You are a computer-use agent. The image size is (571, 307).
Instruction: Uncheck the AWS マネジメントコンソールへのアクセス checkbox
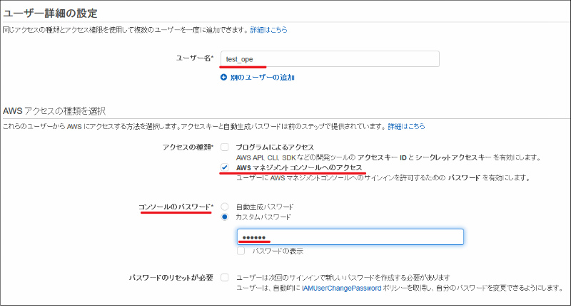(225, 167)
